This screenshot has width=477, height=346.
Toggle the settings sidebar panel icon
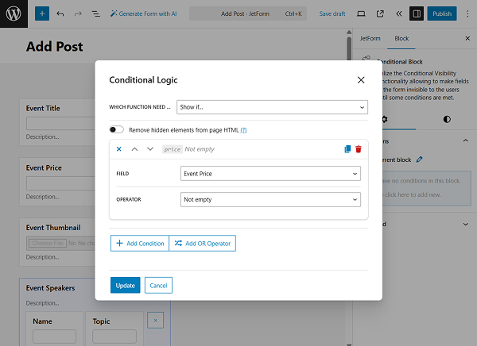coord(417,13)
